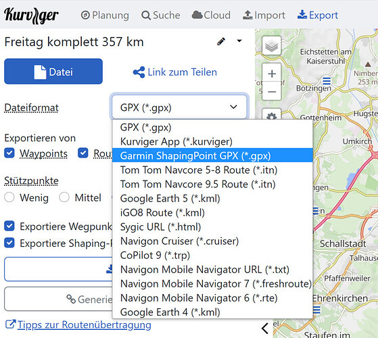Image resolution: width=378 pixels, height=338 pixels.
Task: Click the pencil icon to rename the route
Action: tap(221, 42)
